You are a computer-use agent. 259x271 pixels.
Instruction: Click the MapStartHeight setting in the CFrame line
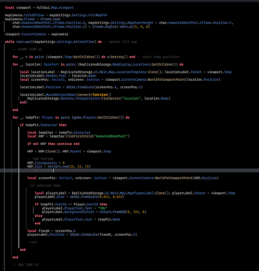140,23
